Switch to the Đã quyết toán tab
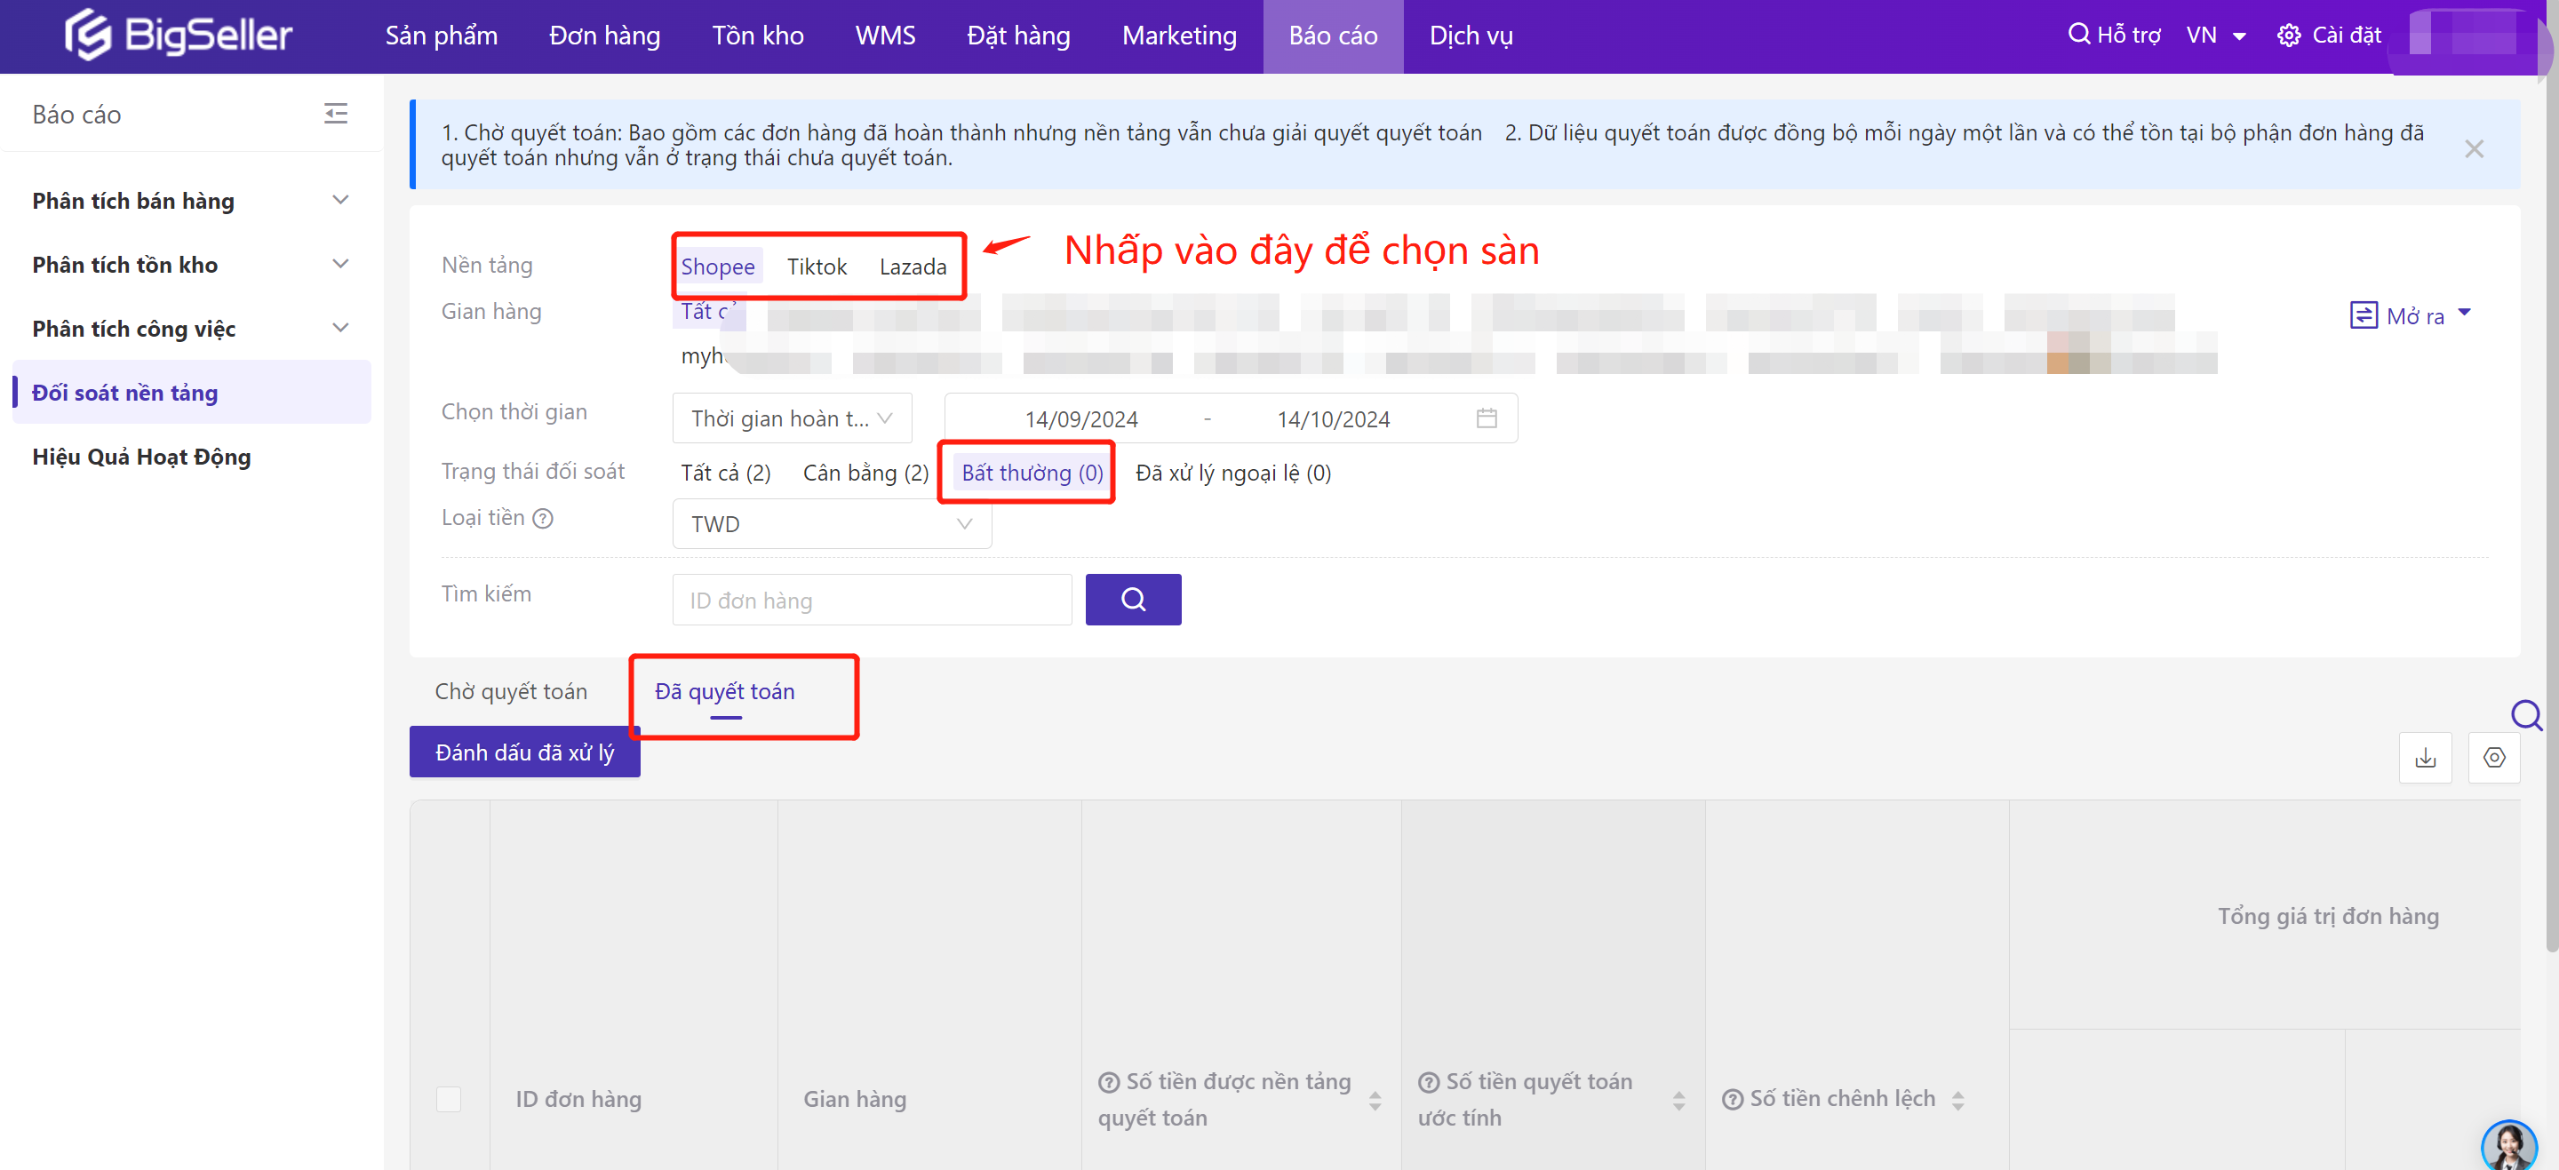Image resolution: width=2559 pixels, height=1170 pixels. point(723,692)
